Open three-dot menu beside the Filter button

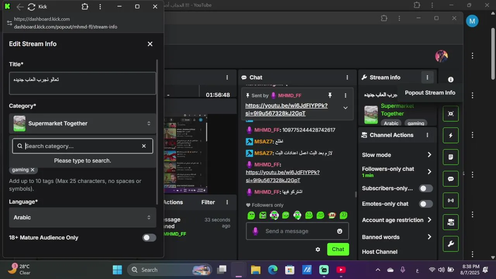pyautogui.click(x=227, y=202)
